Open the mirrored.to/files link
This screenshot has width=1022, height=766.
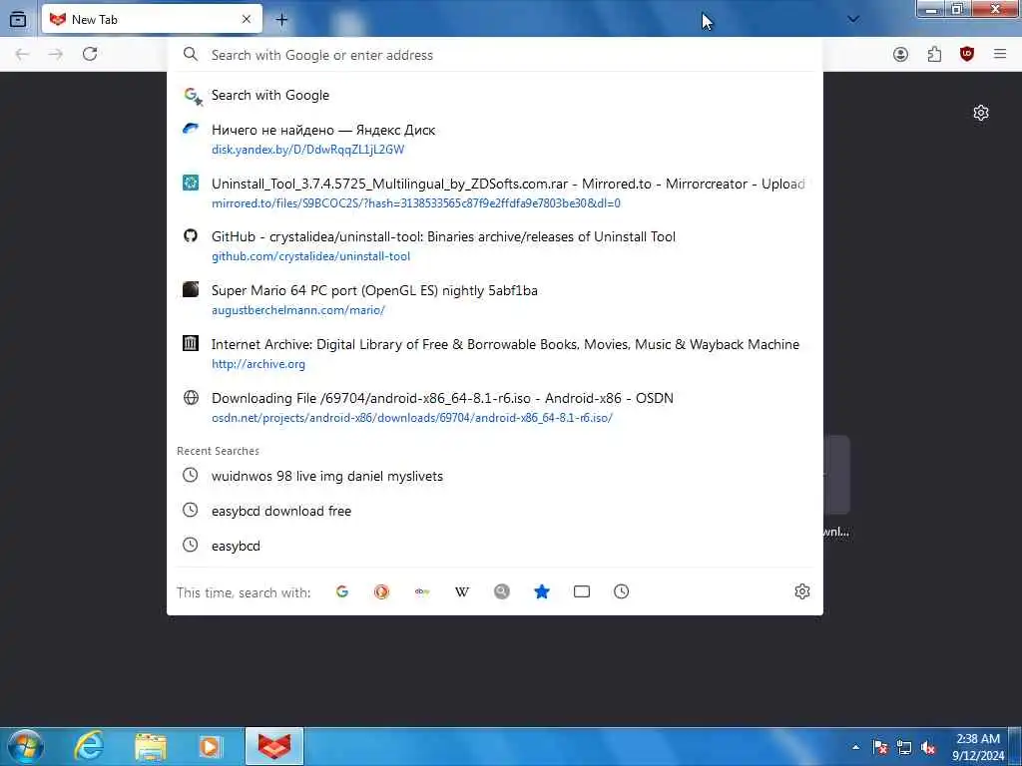416,203
